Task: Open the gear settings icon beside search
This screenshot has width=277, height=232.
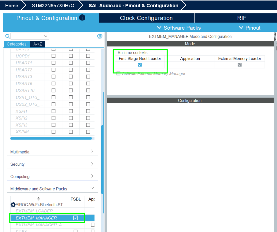Action: [100, 36]
